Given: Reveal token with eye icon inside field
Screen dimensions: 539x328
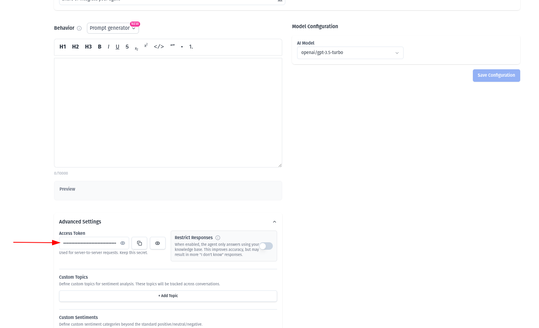Looking at the screenshot, I should pyautogui.click(x=123, y=243).
